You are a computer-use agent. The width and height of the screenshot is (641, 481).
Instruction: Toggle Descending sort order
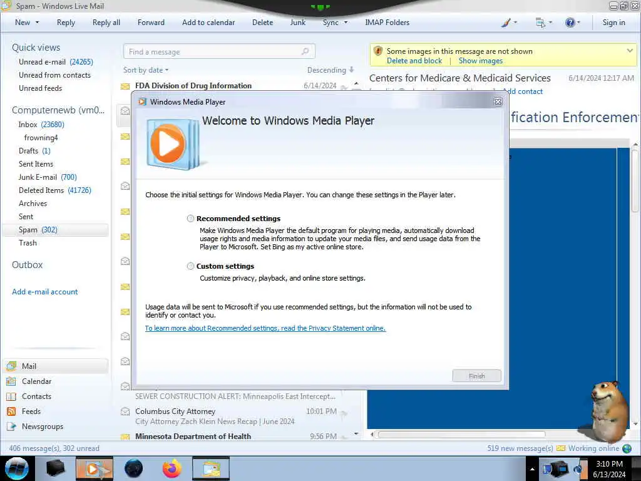click(331, 70)
